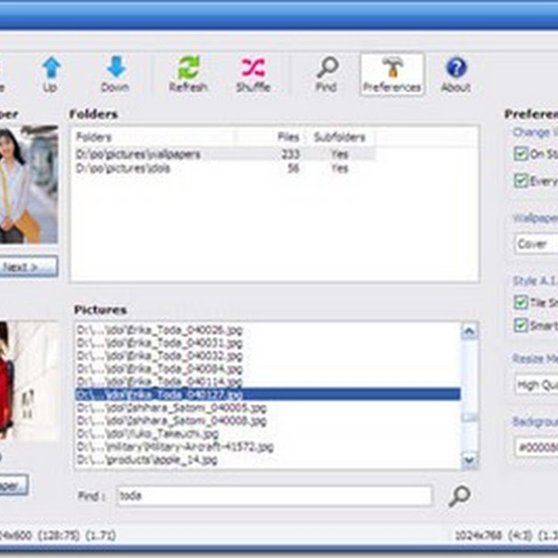Image resolution: width=558 pixels, height=558 pixels.
Task: Select the D:\po\pictures\wallpapers folder row
Action: (224, 154)
